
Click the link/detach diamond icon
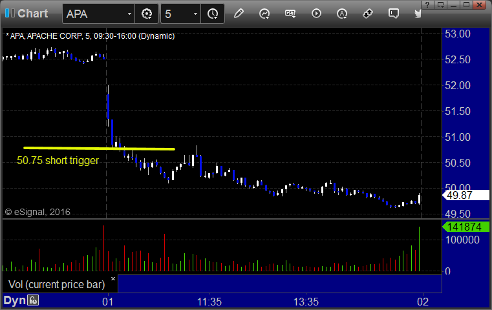pos(367,14)
